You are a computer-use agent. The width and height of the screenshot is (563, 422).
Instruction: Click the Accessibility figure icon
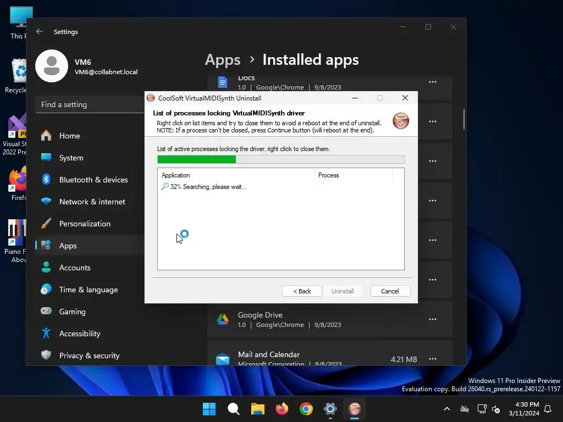coord(46,333)
